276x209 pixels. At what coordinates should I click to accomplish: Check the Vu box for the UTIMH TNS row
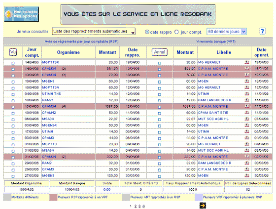point(13,94)
